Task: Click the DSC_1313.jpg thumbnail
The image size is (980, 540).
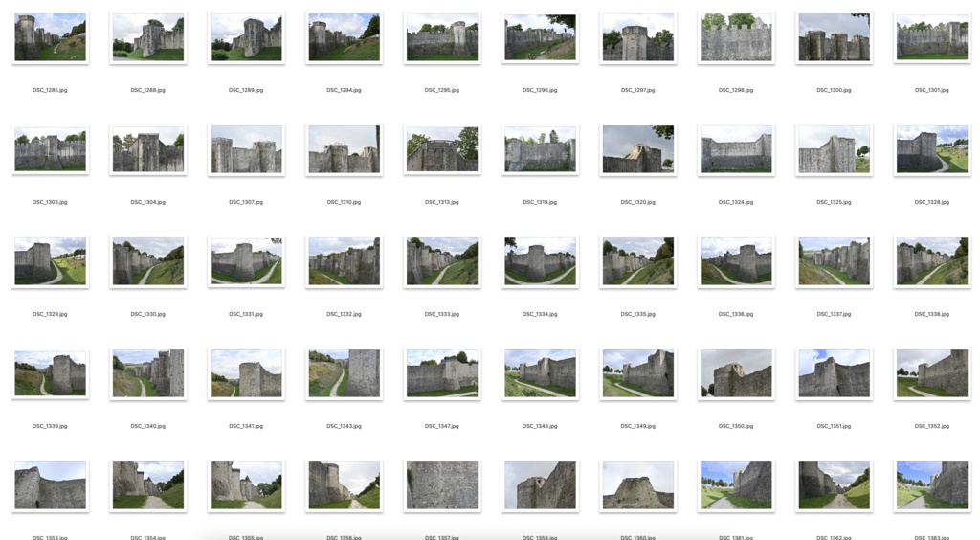Action: point(442,149)
